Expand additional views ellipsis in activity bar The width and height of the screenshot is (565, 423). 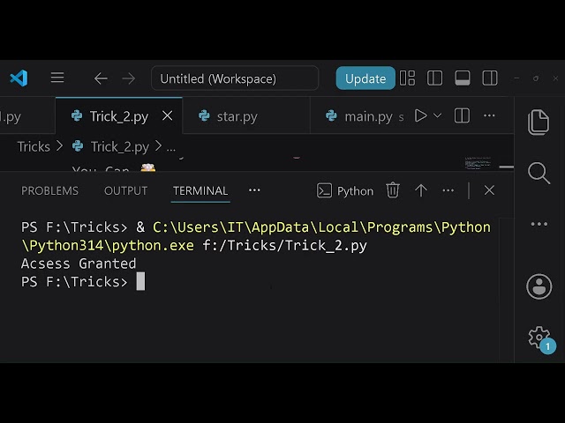pos(539,224)
